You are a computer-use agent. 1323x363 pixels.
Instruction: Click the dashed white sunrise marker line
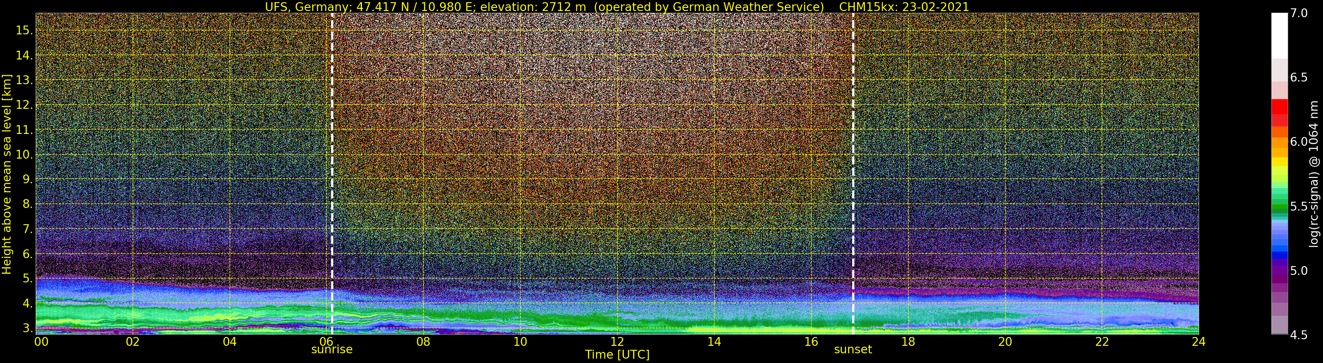[x=332, y=174]
